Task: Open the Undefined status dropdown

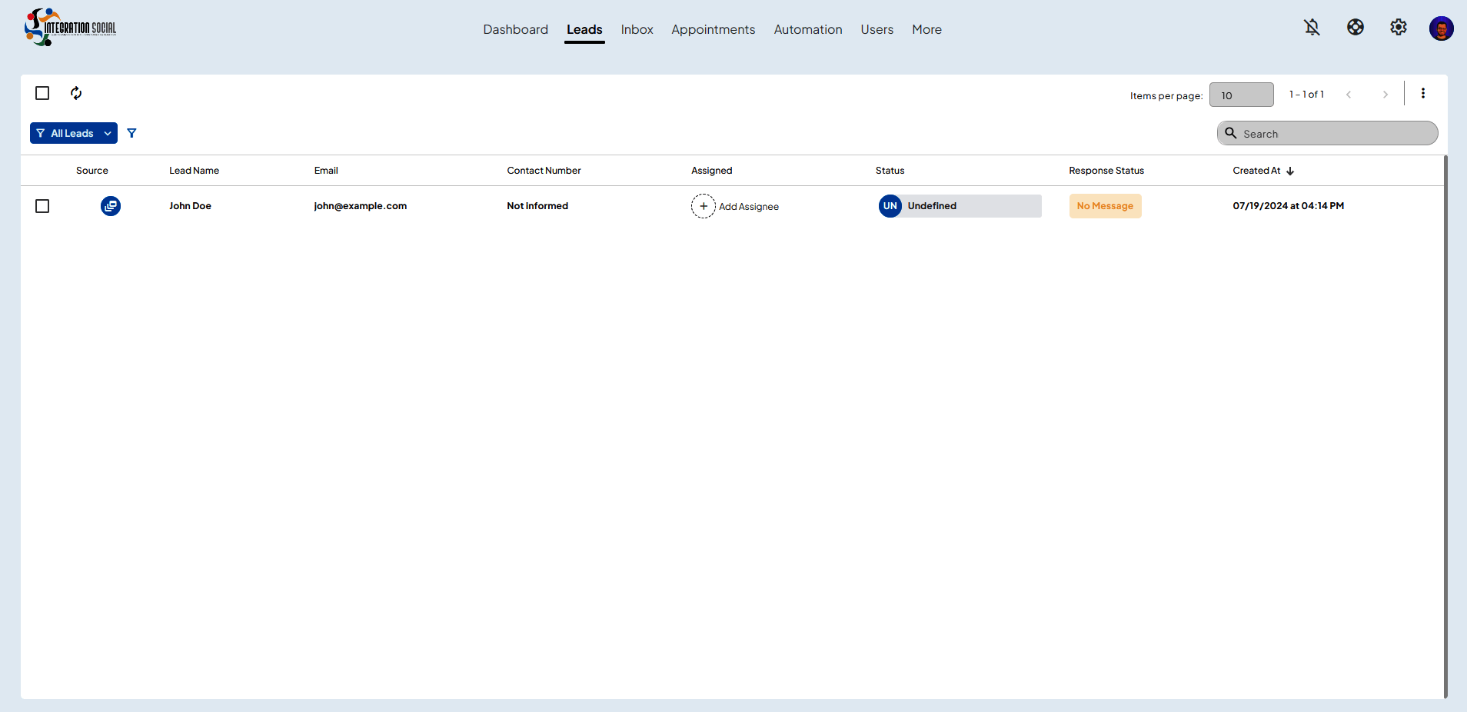Action: [x=960, y=206]
